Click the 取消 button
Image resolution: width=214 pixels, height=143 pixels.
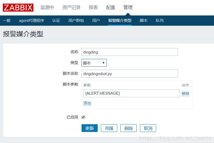148,128
